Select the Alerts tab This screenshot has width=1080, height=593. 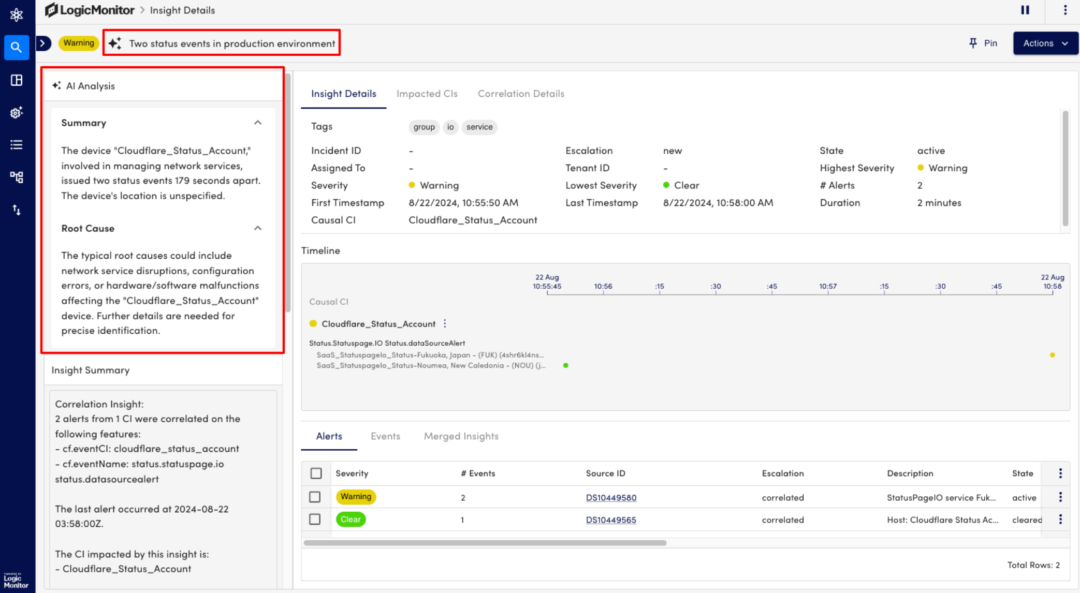[x=329, y=436]
